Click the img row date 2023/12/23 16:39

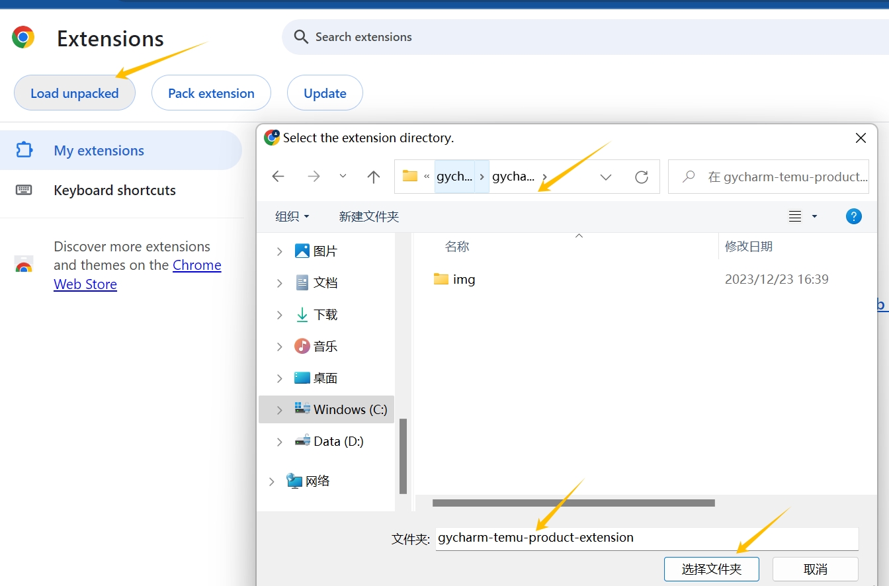pyautogui.click(x=777, y=279)
